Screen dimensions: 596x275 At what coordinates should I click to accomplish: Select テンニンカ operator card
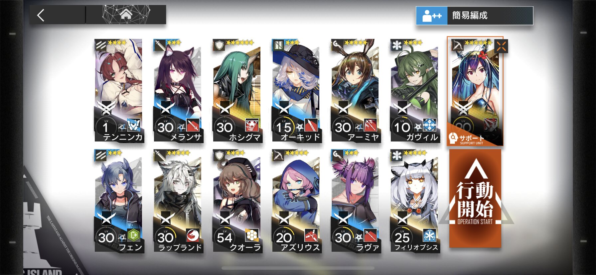point(119,90)
